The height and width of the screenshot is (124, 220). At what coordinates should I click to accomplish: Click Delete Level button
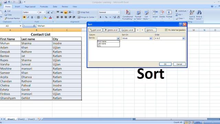[x=111, y=30]
